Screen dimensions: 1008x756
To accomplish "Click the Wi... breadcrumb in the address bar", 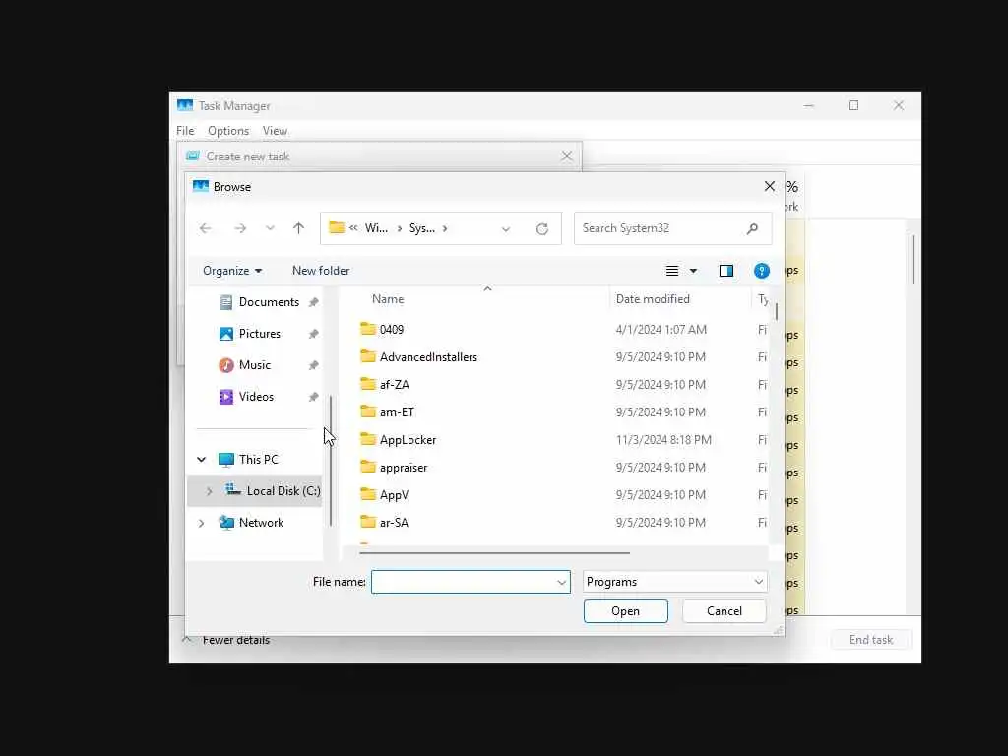I will point(376,228).
